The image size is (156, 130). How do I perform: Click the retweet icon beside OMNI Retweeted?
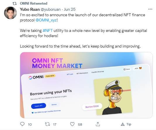click(15, 4)
